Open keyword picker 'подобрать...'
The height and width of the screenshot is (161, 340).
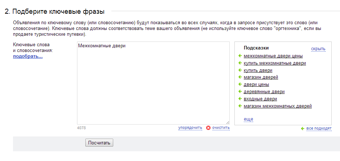[28, 56]
